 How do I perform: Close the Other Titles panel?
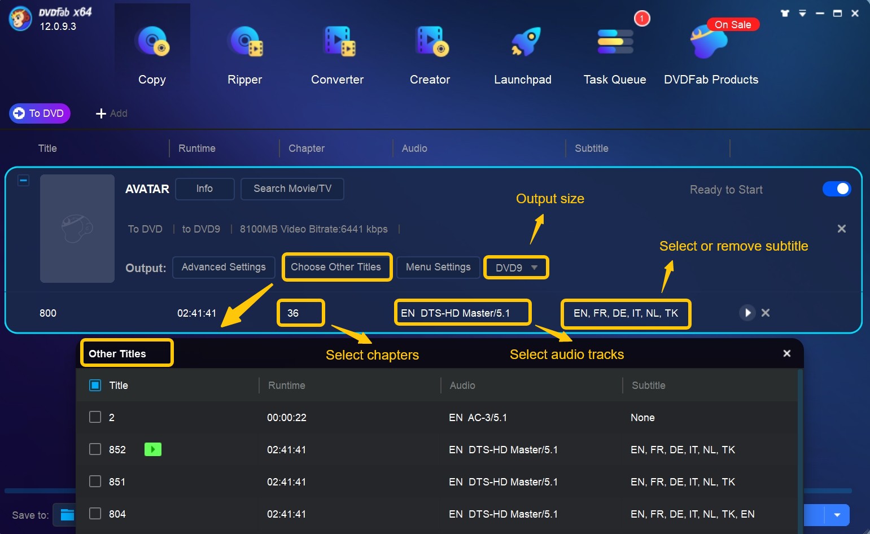click(x=786, y=353)
